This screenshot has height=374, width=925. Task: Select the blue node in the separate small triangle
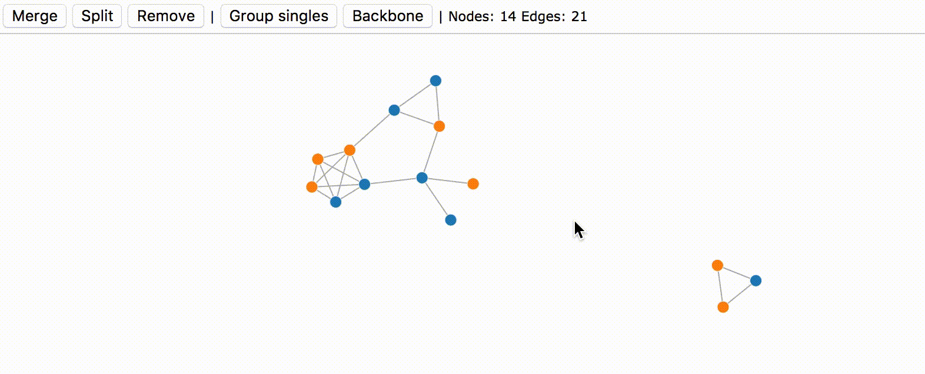(x=756, y=280)
